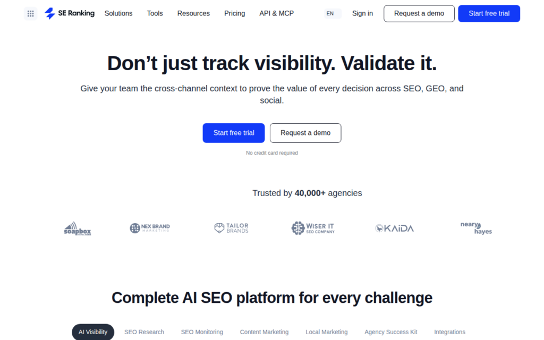Click the Sign in link

[x=362, y=13]
